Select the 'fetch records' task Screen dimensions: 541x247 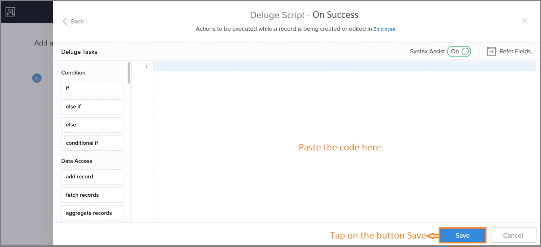coord(92,195)
